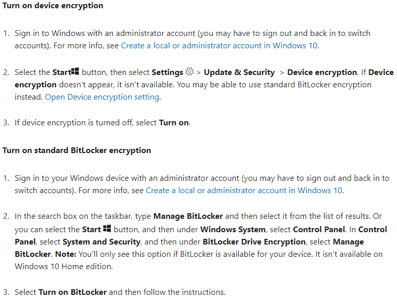Click the Settings gear icon
Image resolution: width=397 pixels, height=301 pixels.
pyautogui.click(x=190, y=71)
